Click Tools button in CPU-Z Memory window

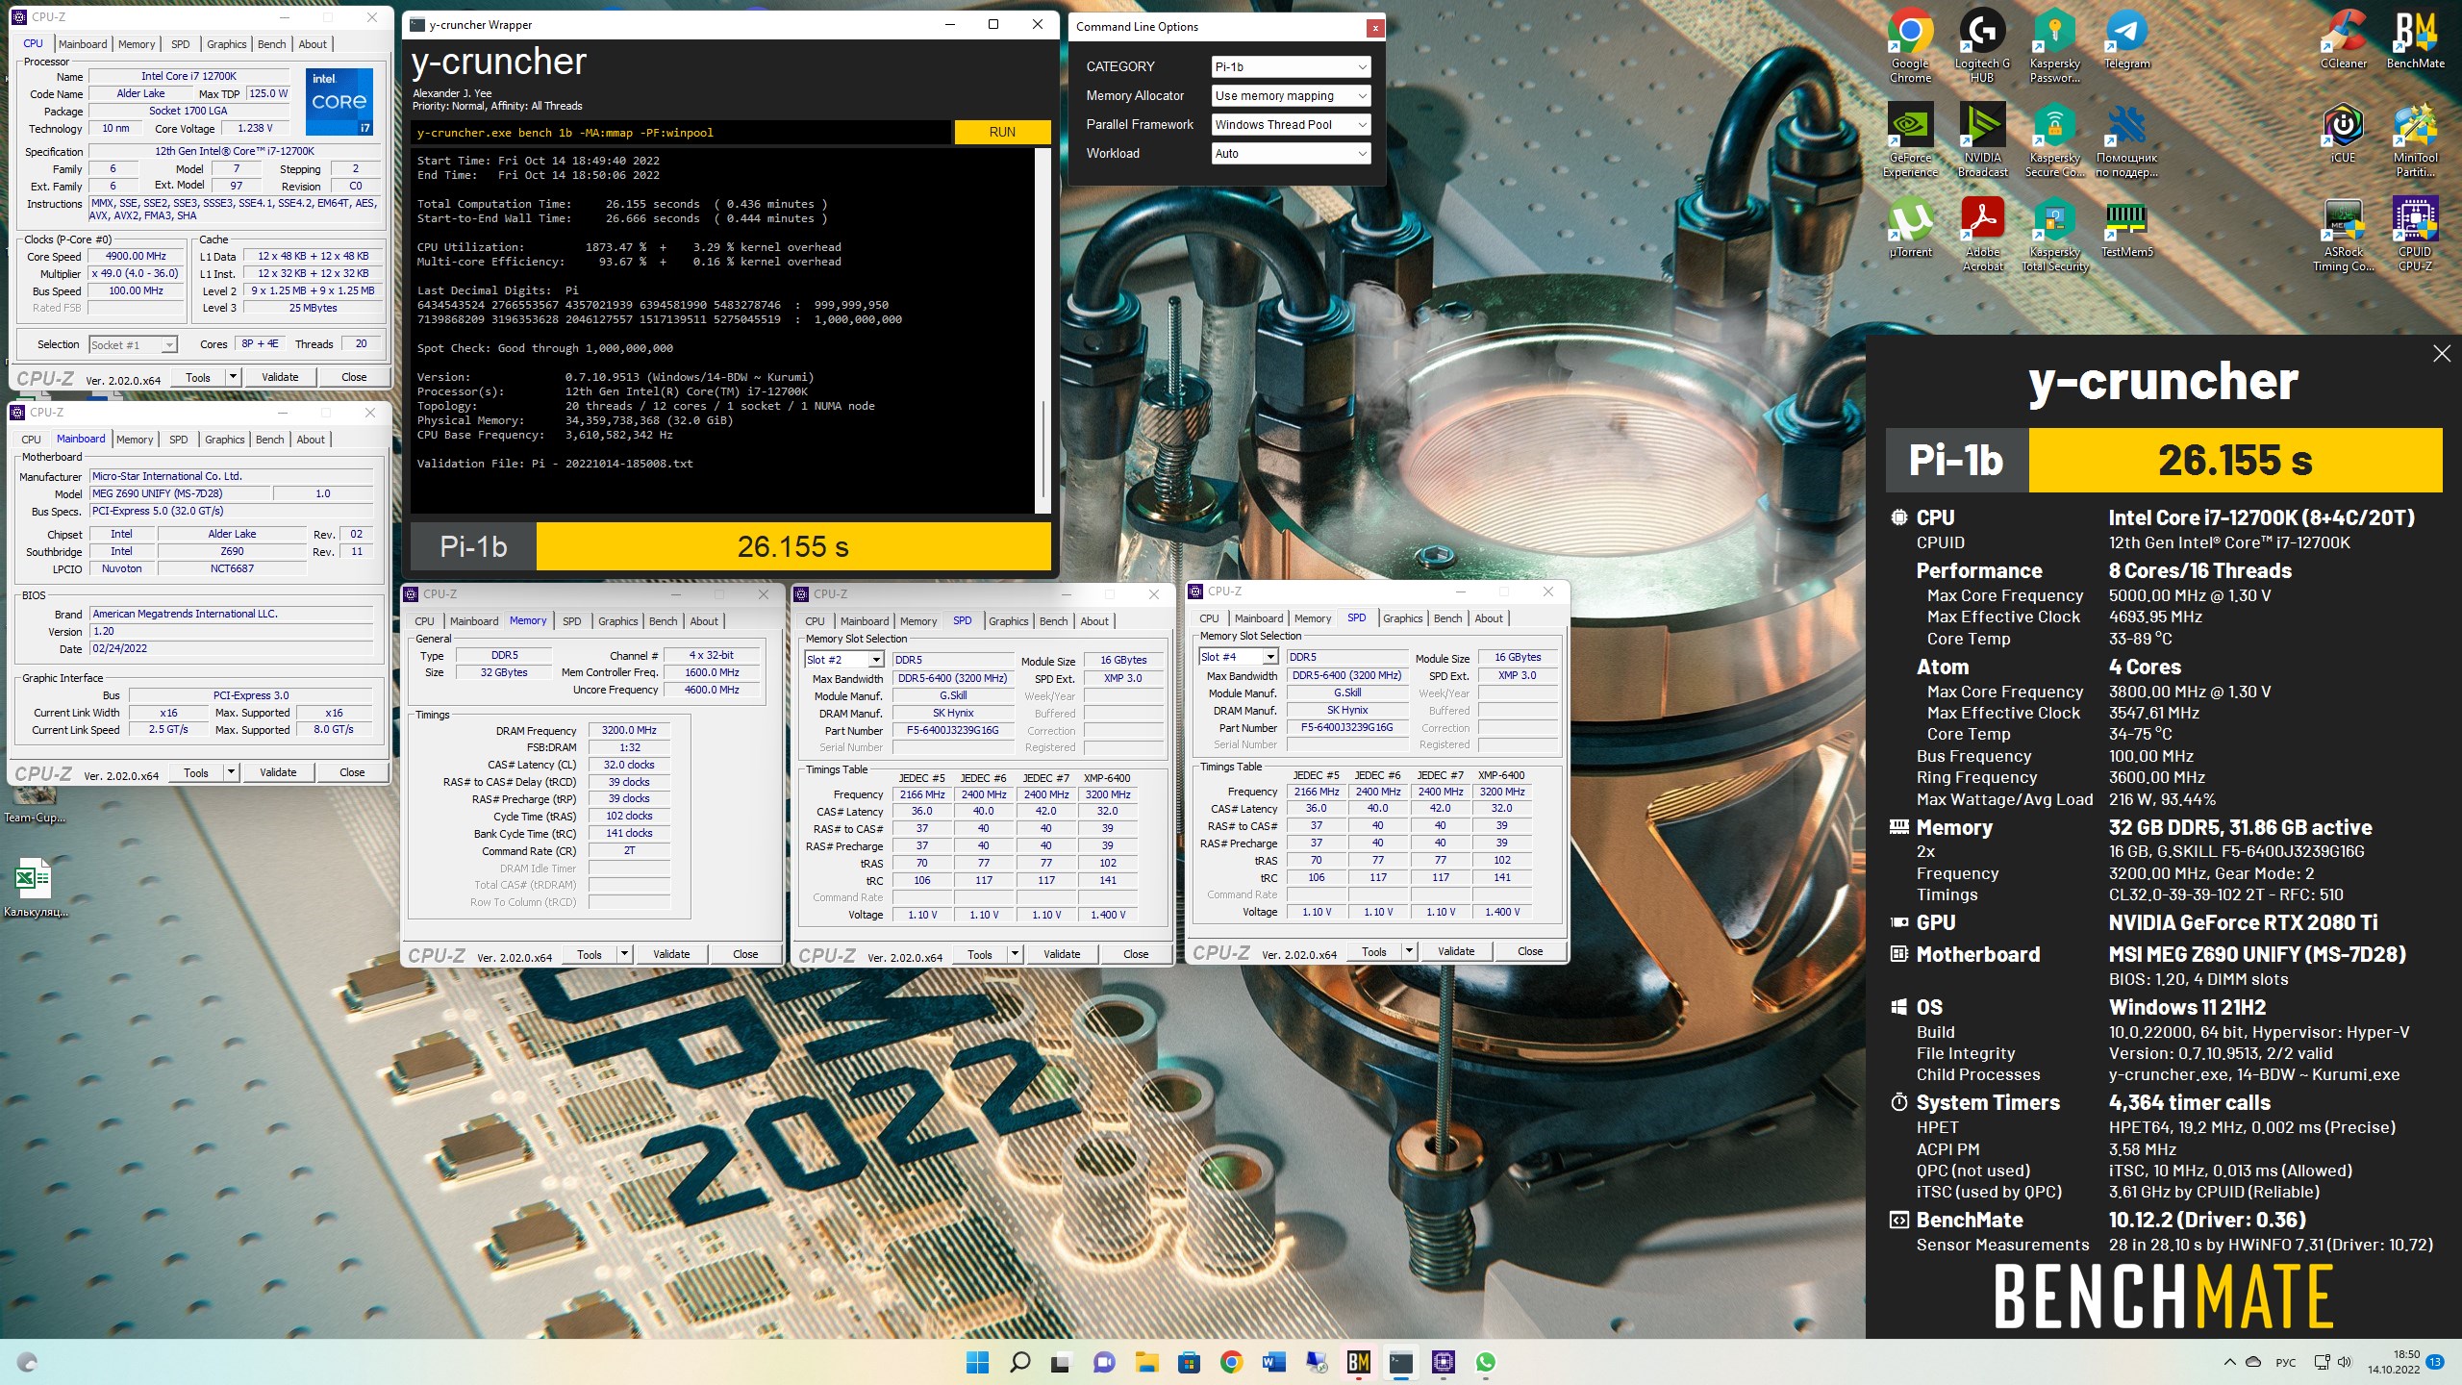(x=590, y=954)
